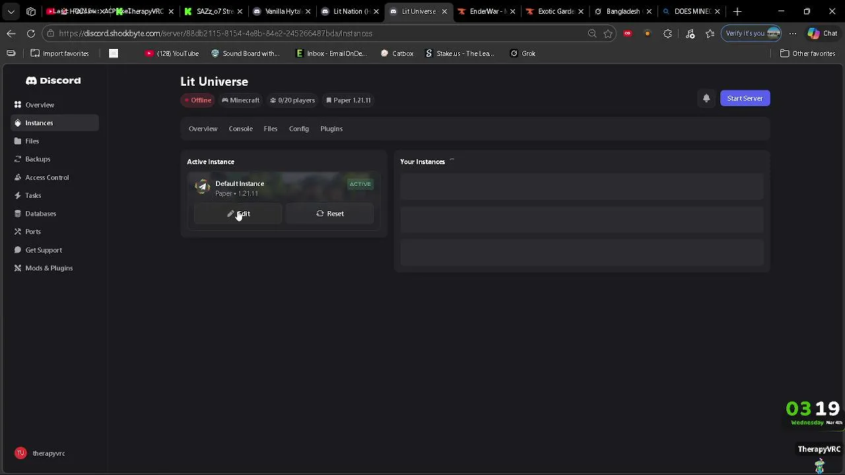Open the browser settings ellipsis menu
The width and height of the screenshot is (845, 475).
click(793, 33)
